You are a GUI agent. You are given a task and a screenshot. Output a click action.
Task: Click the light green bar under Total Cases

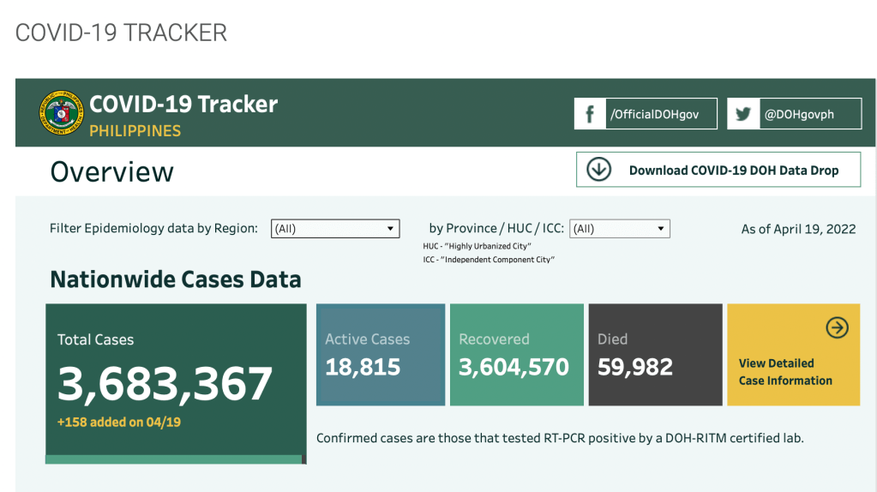(x=174, y=459)
